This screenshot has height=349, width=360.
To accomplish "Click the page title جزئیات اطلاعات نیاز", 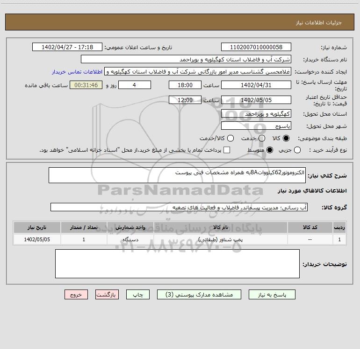I will [x=318, y=22].
